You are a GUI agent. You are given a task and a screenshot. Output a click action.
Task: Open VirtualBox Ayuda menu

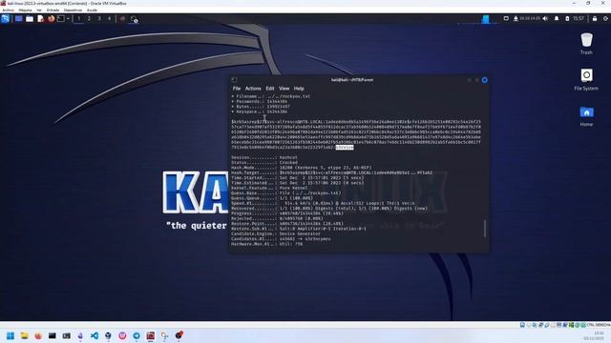click(92, 10)
